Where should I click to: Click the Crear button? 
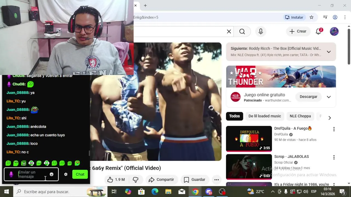[298, 31]
